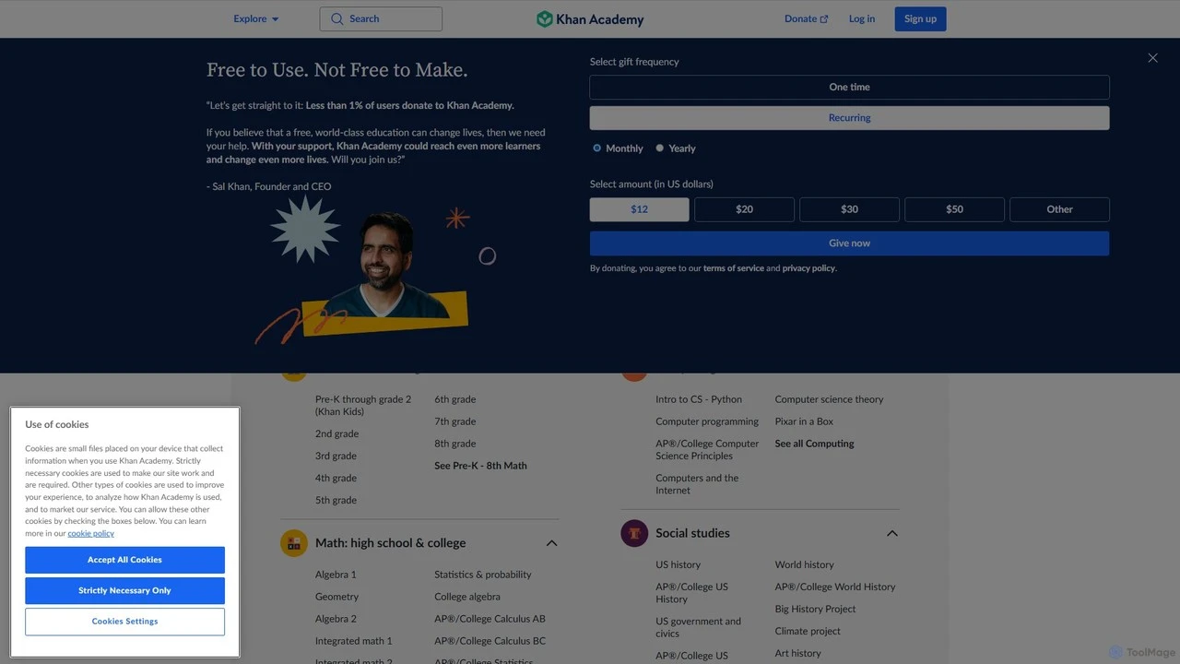The width and height of the screenshot is (1180, 664).
Task: Open the 4th grade math course
Action: pyautogui.click(x=336, y=478)
